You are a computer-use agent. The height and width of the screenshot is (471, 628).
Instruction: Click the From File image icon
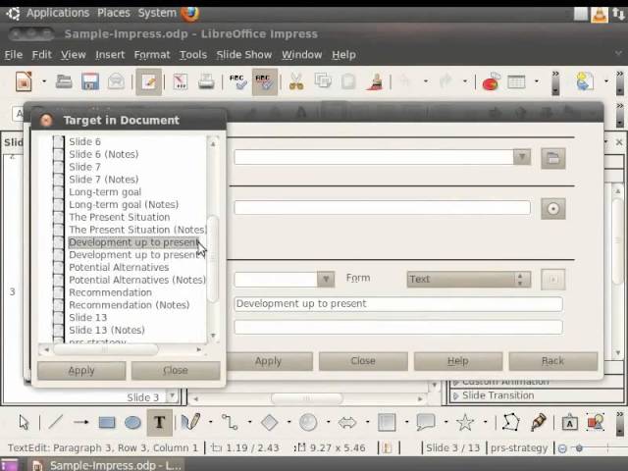click(x=596, y=422)
